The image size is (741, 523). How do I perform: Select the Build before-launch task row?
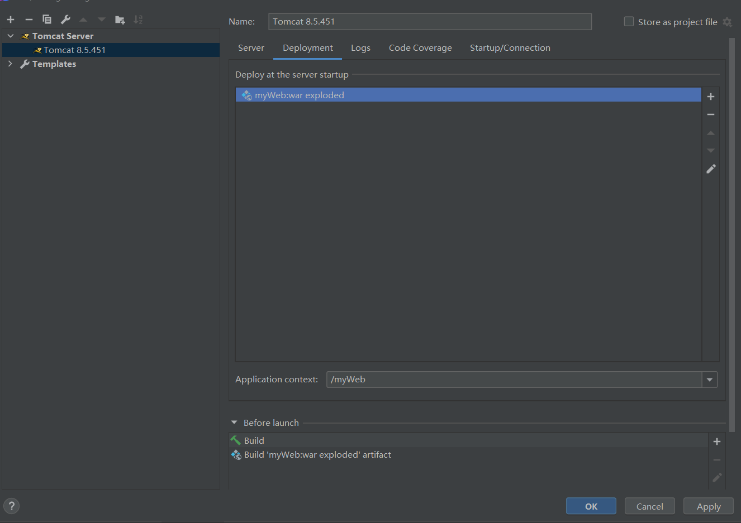(x=468, y=440)
